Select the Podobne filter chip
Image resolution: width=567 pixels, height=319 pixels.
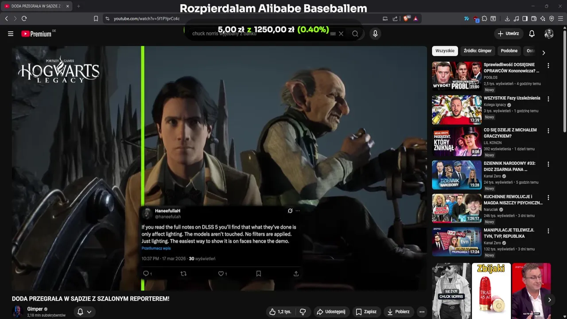(509, 51)
